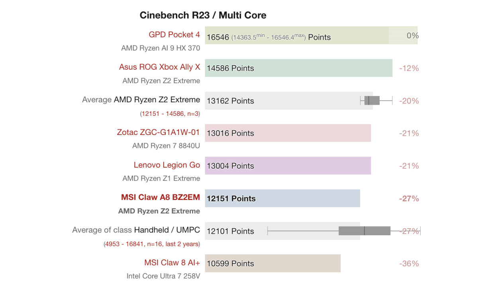478x293 pixels.
Task: Select the Zotac ZGC-G1A1W-01 device name
Action: (158, 132)
